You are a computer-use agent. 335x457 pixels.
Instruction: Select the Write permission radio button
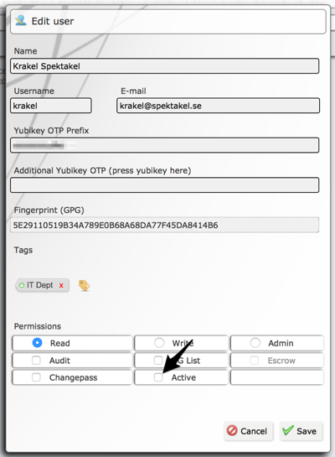pyautogui.click(x=159, y=343)
